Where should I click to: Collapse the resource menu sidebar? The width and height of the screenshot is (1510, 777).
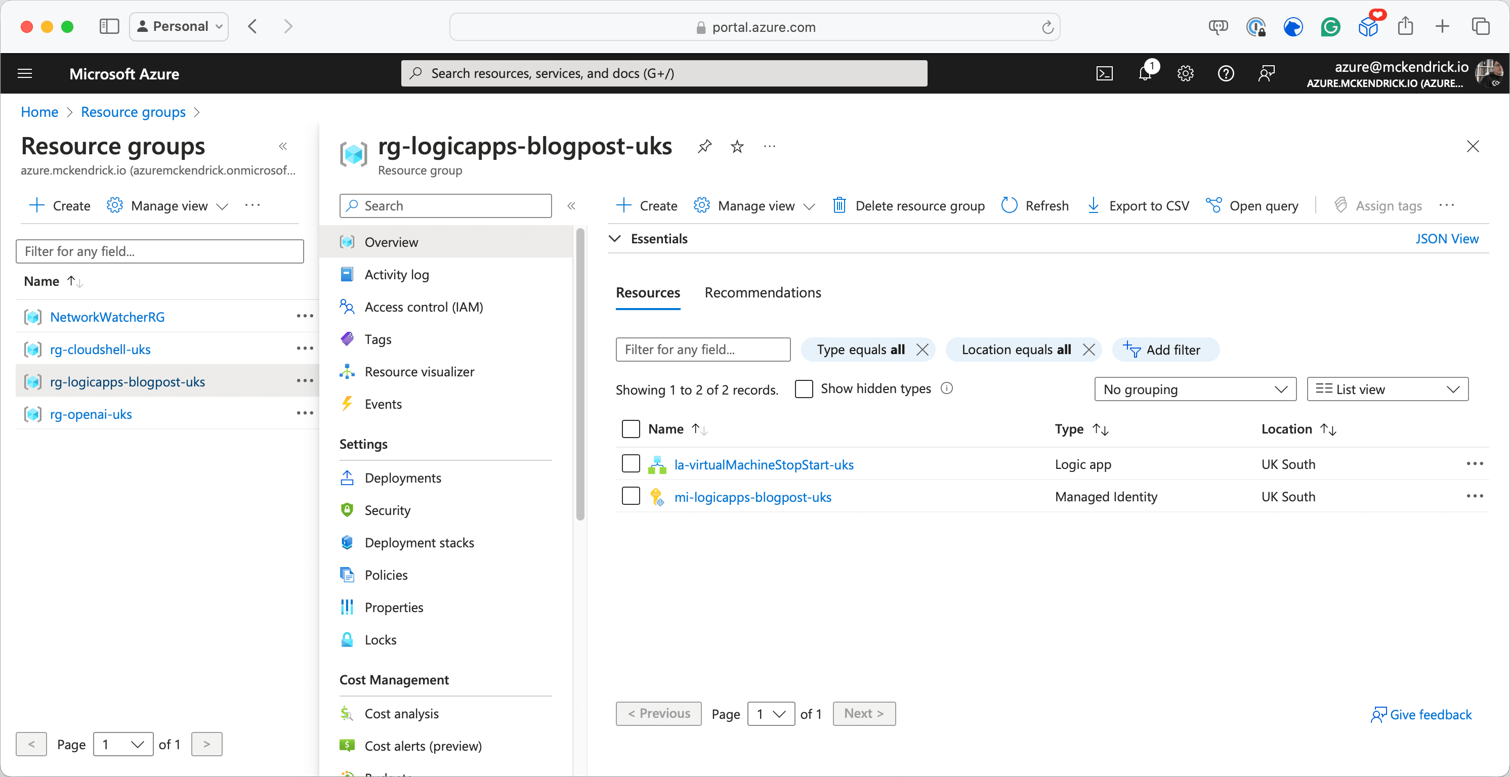(x=571, y=206)
